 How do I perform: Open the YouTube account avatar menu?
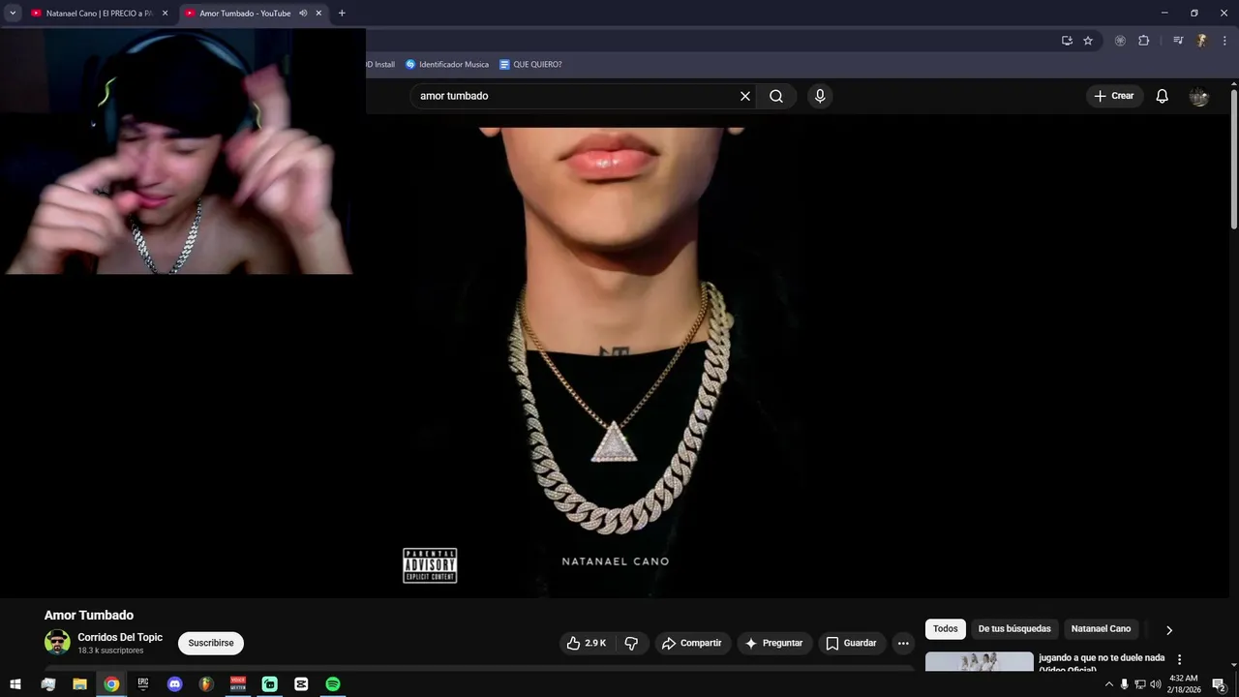(1199, 96)
